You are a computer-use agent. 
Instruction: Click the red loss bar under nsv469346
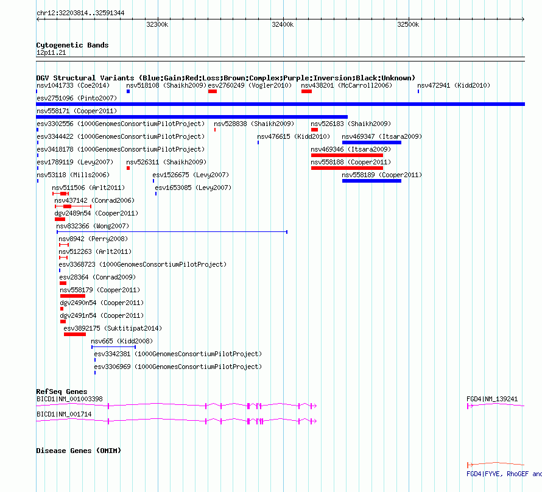click(x=347, y=155)
